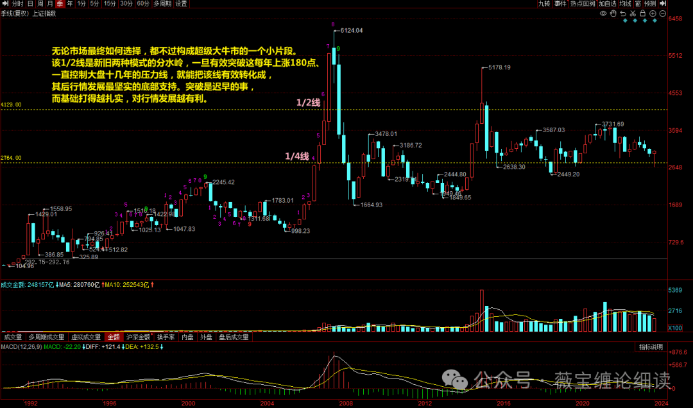Open 多周期 multi-period view
The image size is (693, 408).
point(162,4)
